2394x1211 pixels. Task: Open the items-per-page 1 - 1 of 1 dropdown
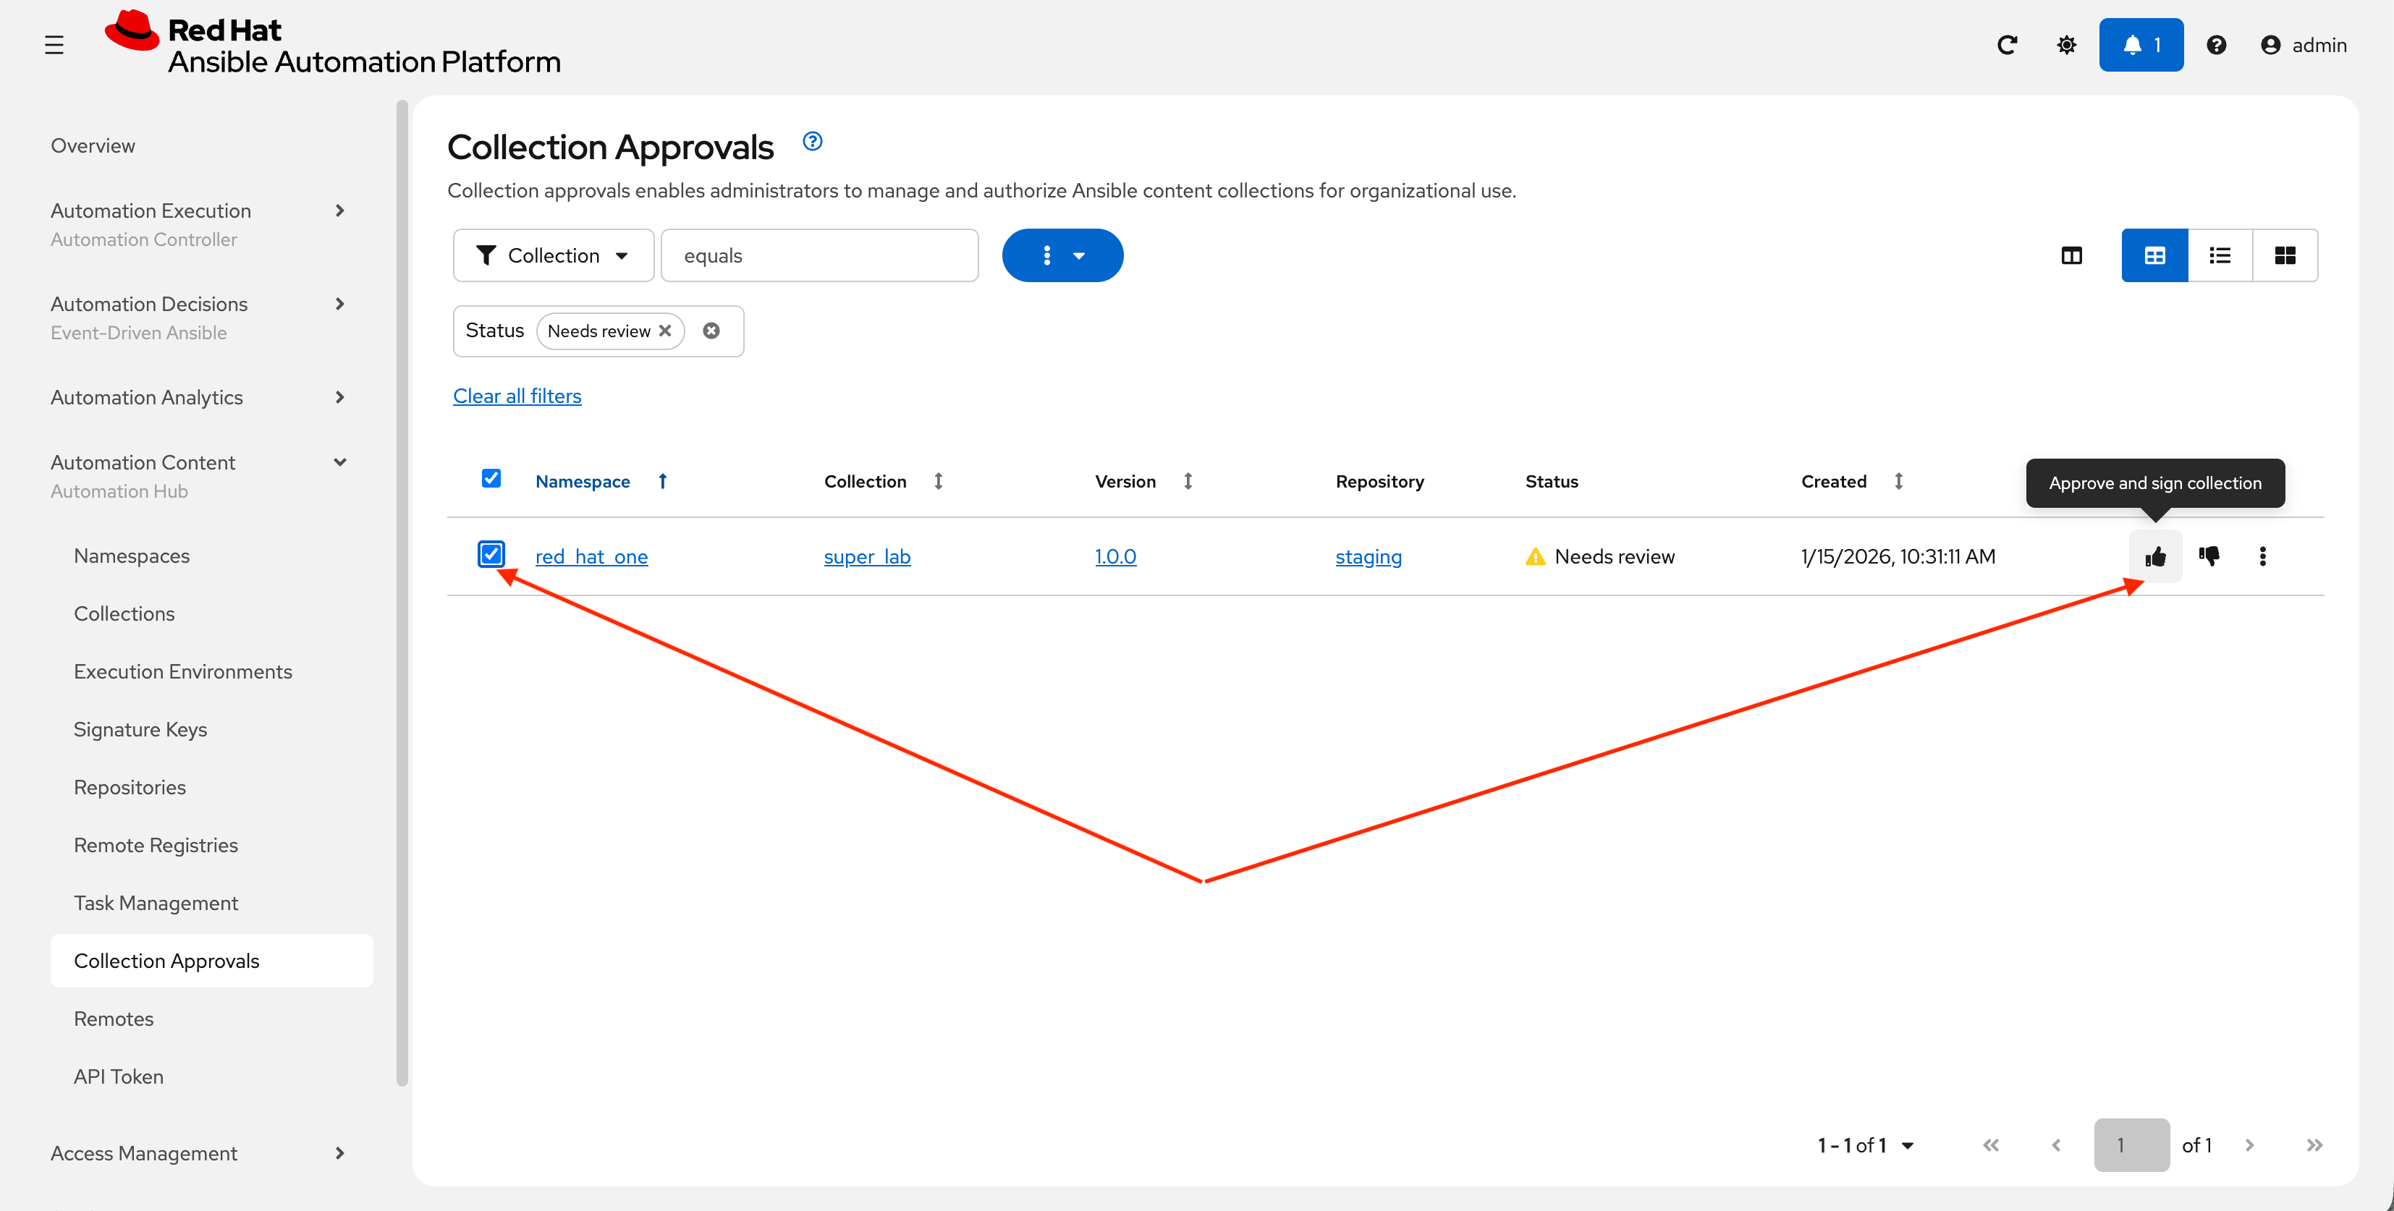point(1864,1145)
